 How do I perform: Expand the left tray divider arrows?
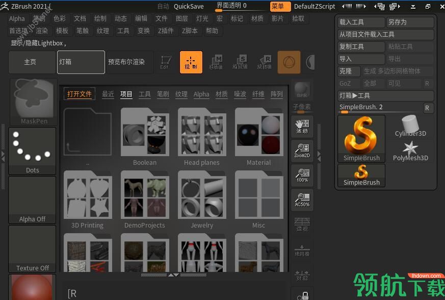tap(3, 157)
